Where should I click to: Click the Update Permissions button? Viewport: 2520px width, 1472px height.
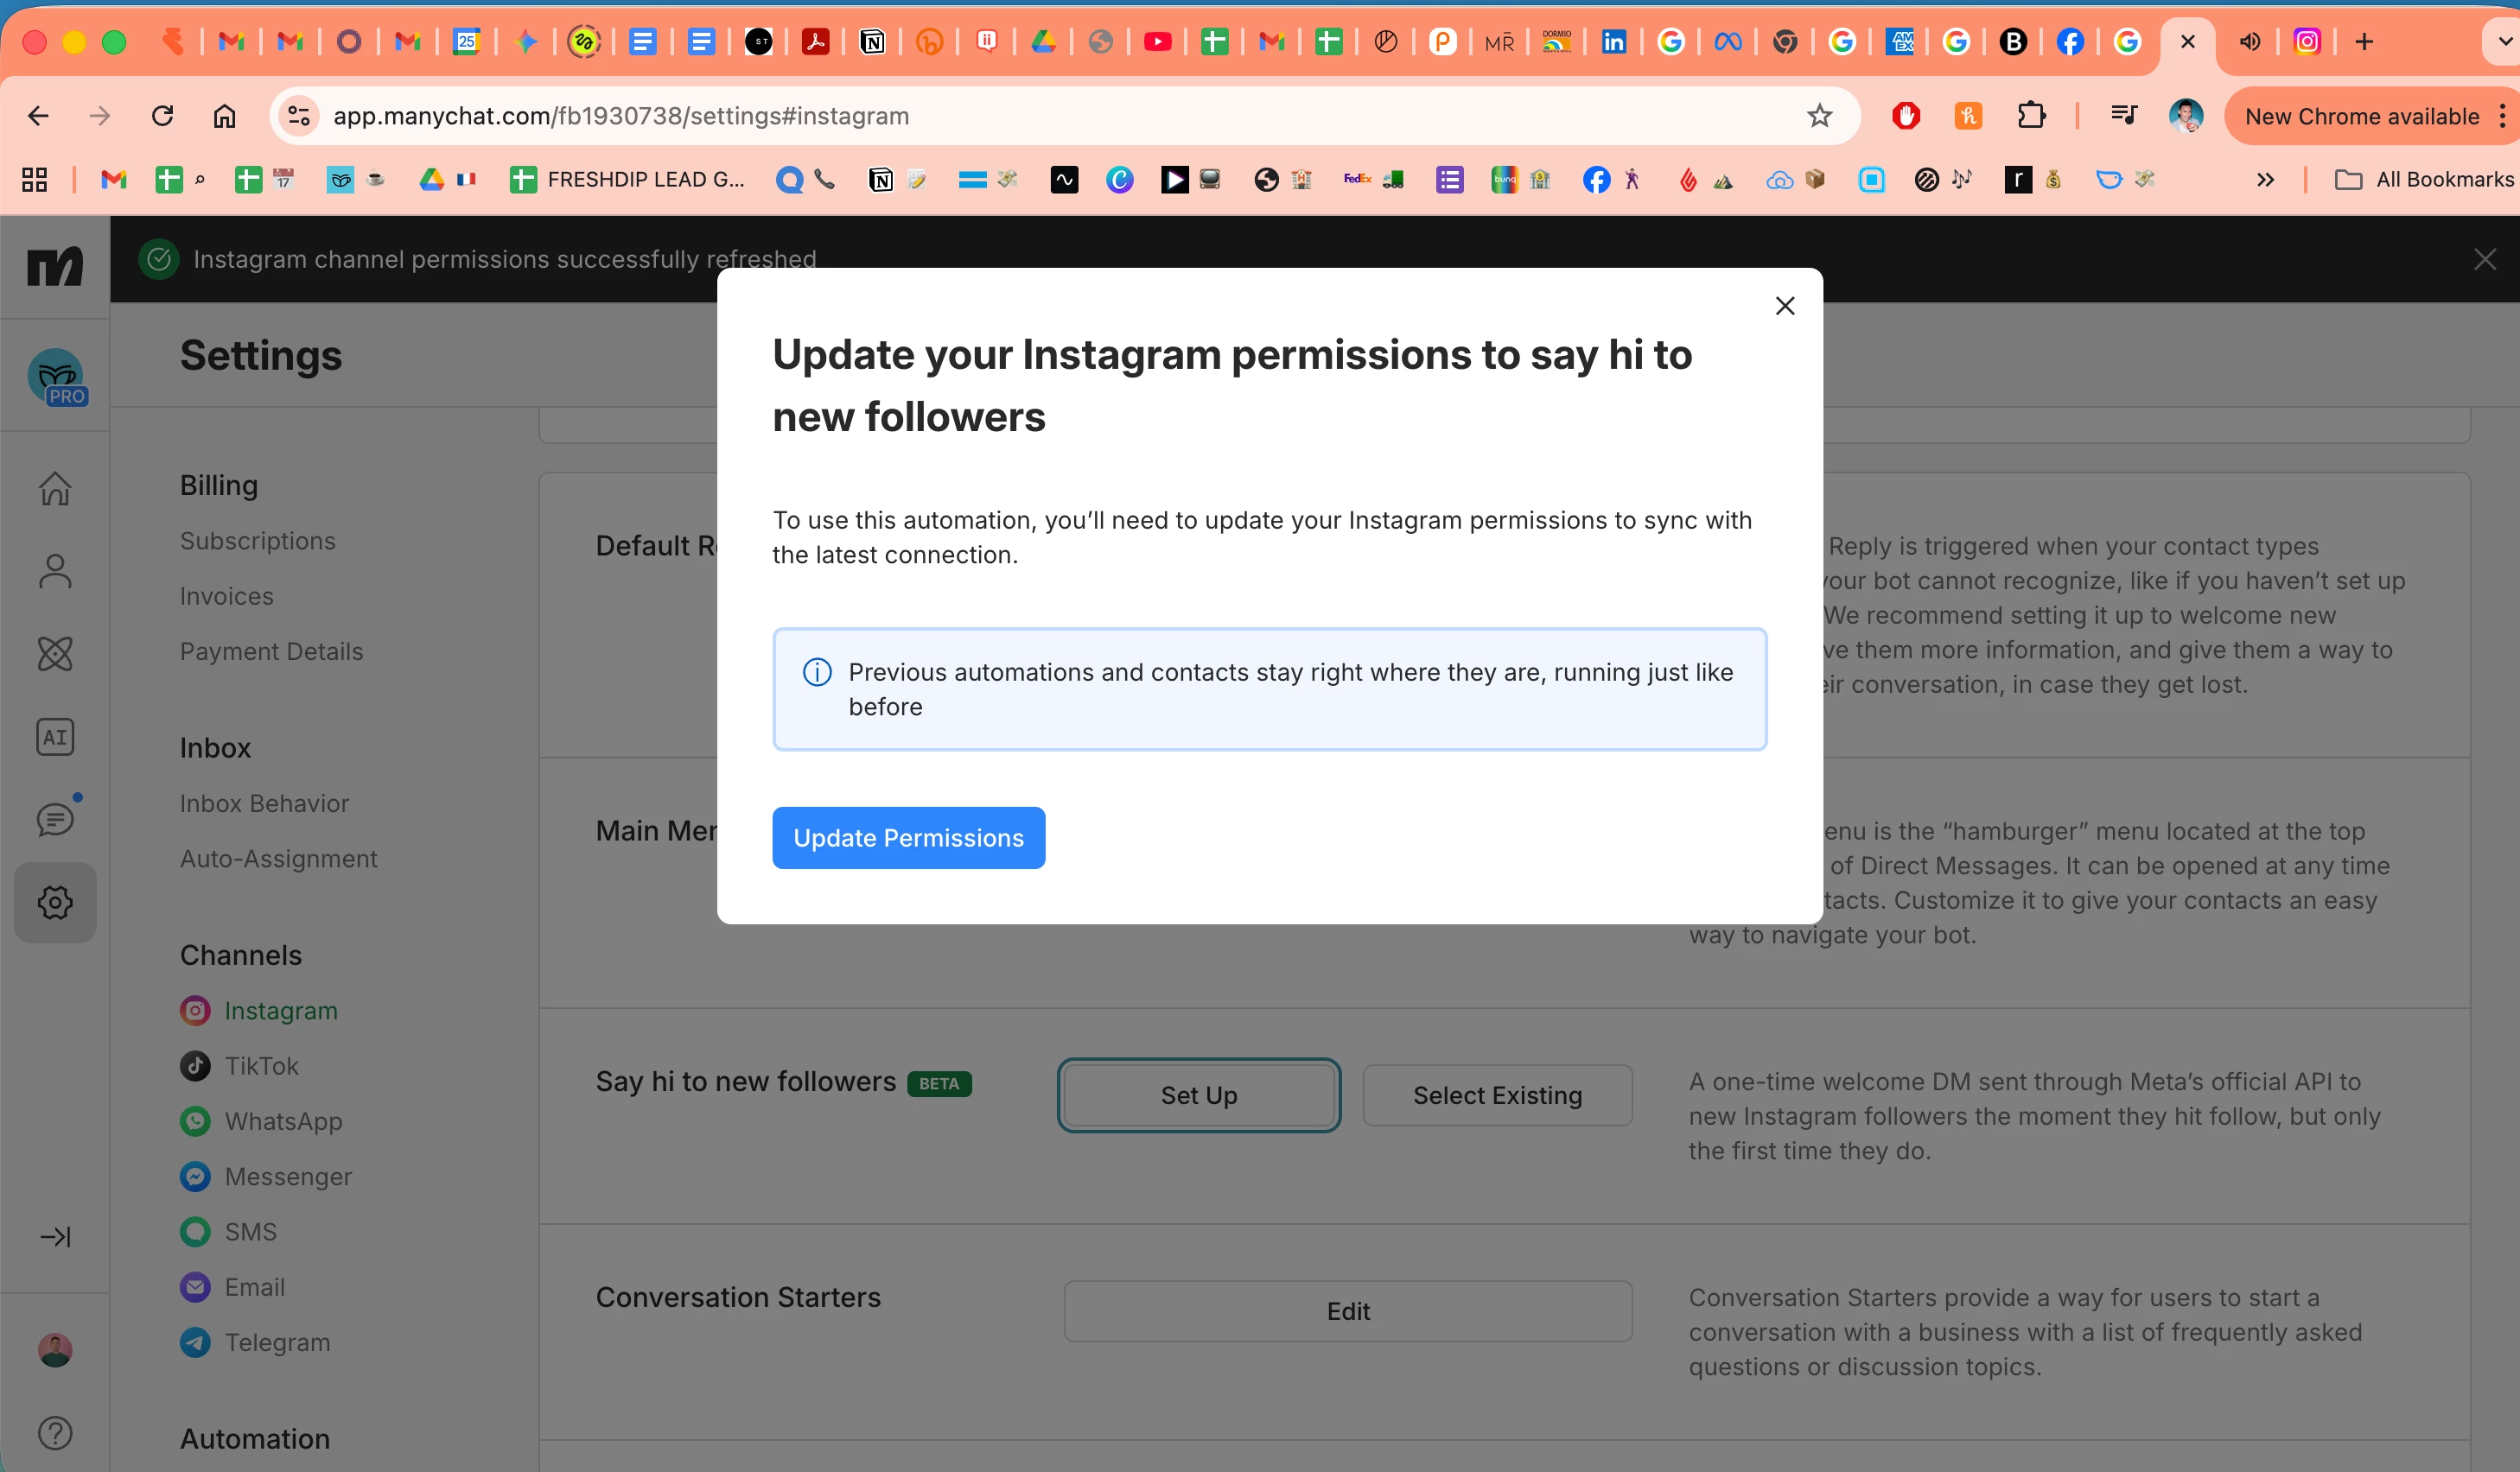(908, 837)
